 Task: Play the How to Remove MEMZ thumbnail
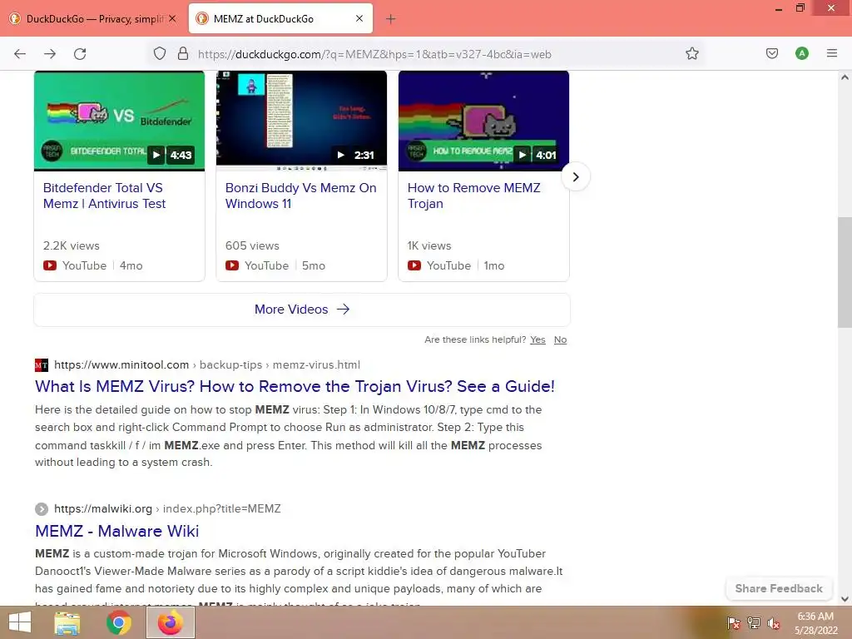(x=483, y=121)
